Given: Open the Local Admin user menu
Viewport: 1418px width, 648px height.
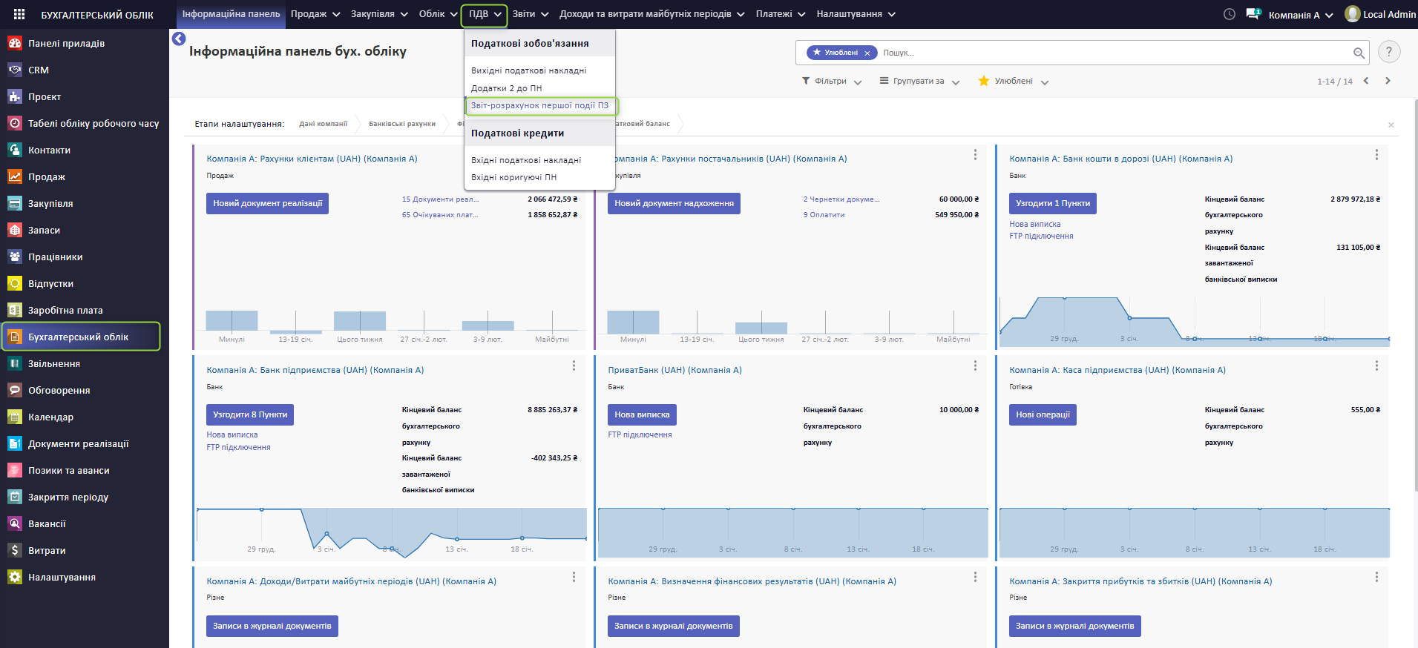Looking at the screenshot, I should point(1380,14).
